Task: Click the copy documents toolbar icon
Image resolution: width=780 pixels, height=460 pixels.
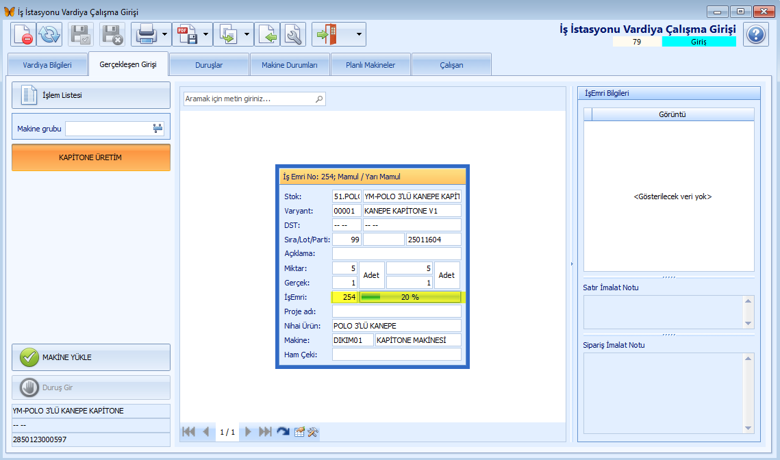Action: [228, 35]
